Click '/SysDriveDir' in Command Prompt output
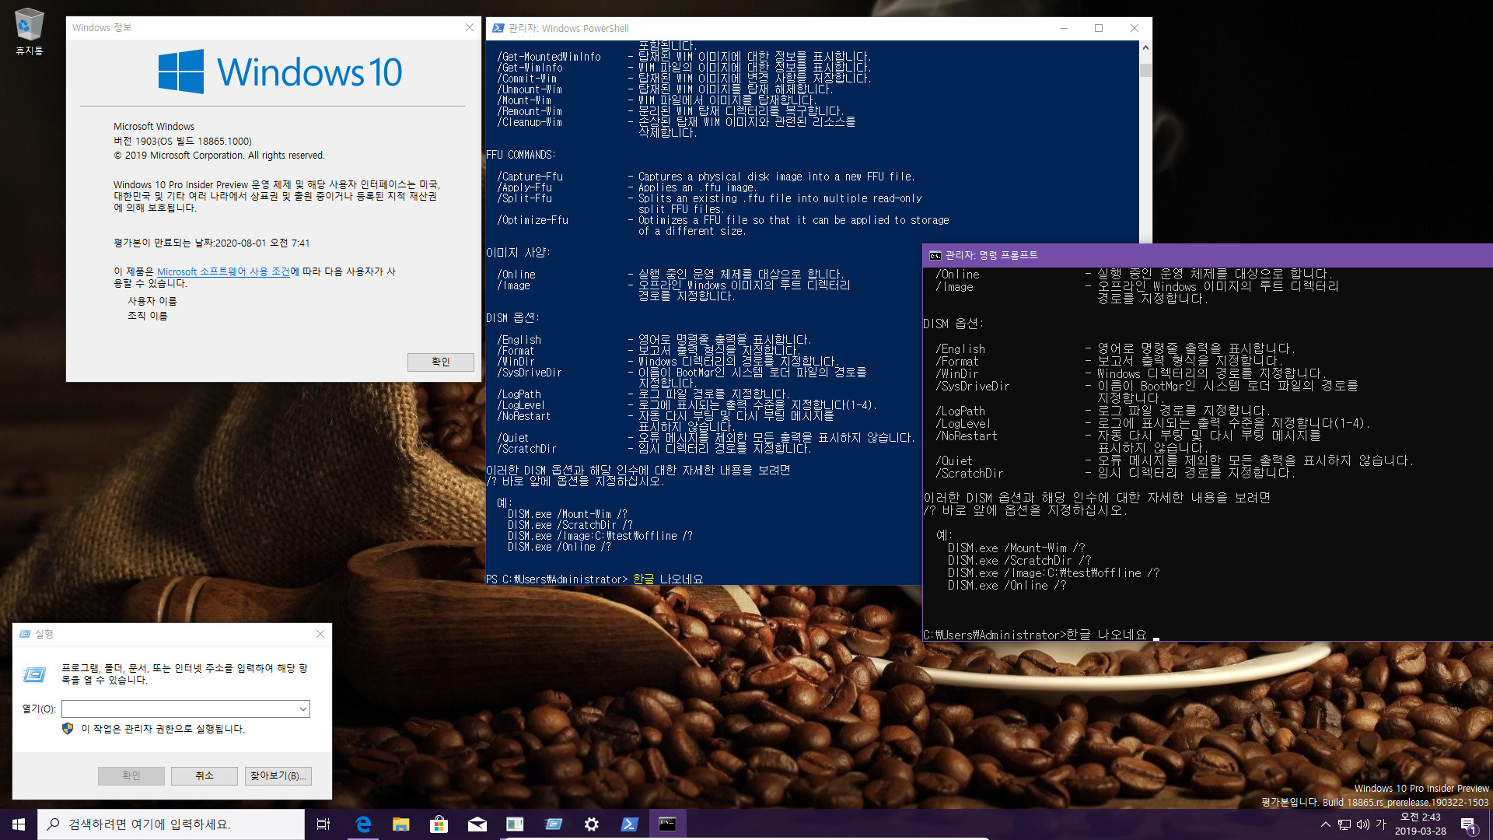 click(x=972, y=386)
